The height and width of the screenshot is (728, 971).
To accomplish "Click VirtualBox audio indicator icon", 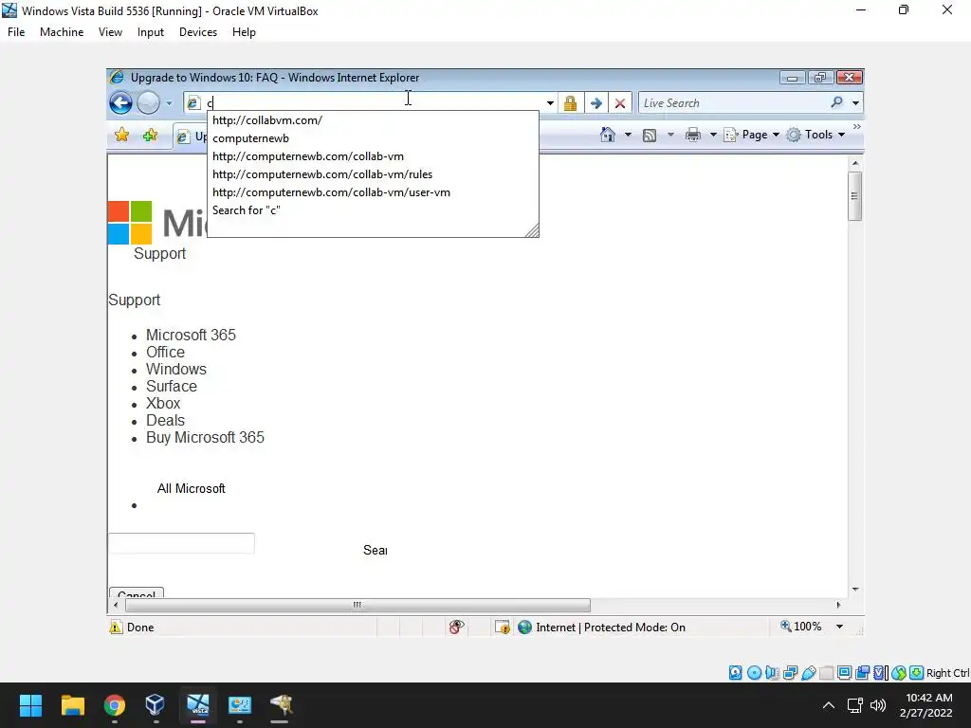I will [x=772, y=673].
